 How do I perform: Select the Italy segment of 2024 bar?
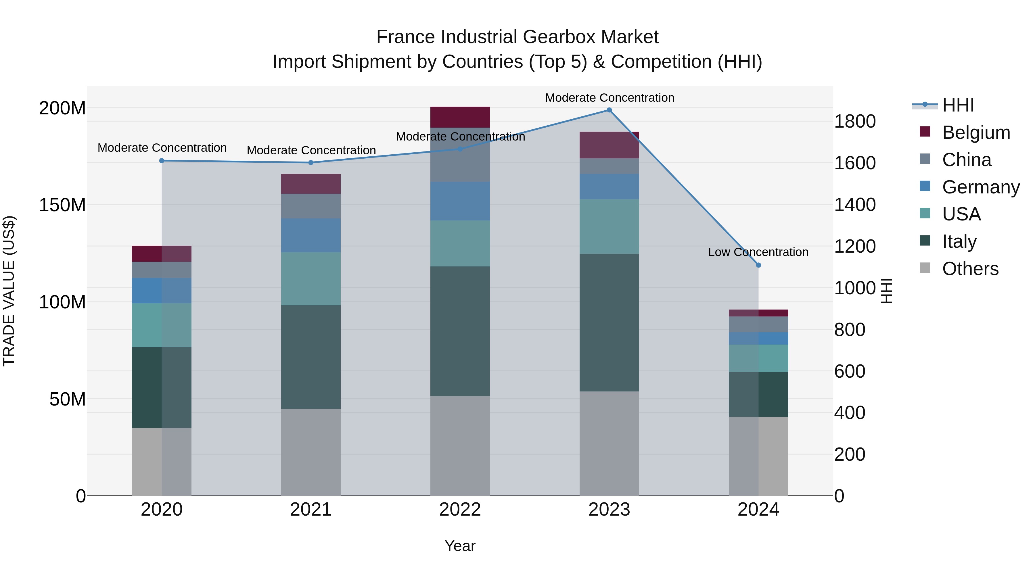[x=759, y=394]
